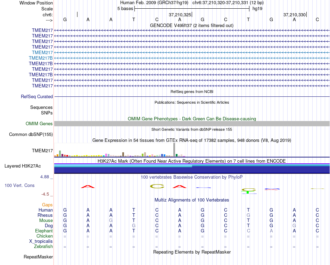Click the '5 bases' scale bar text
Screen dimensions: 330x265
point(125,9)
